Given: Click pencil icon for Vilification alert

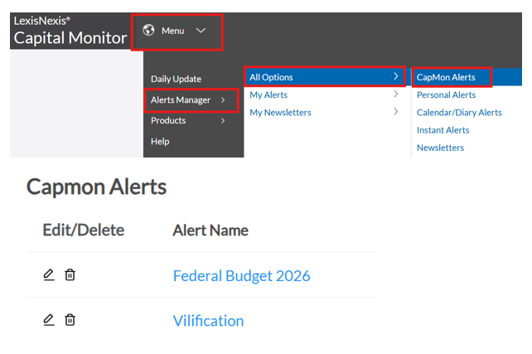Looking at the screenshot, I should pos(49,319).
